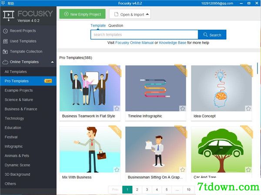Open Technology category
The image size is (261, 195).
click(28, 118)
